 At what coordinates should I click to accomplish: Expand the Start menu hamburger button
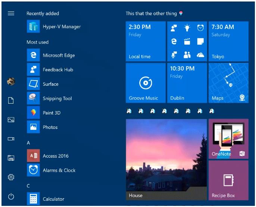point(11,13)
